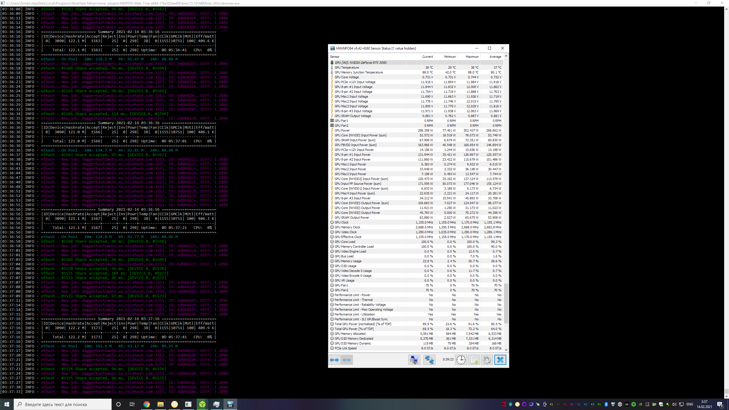
Task: Click the Windows search box in taskbar
Action: (x=63, y=404)
